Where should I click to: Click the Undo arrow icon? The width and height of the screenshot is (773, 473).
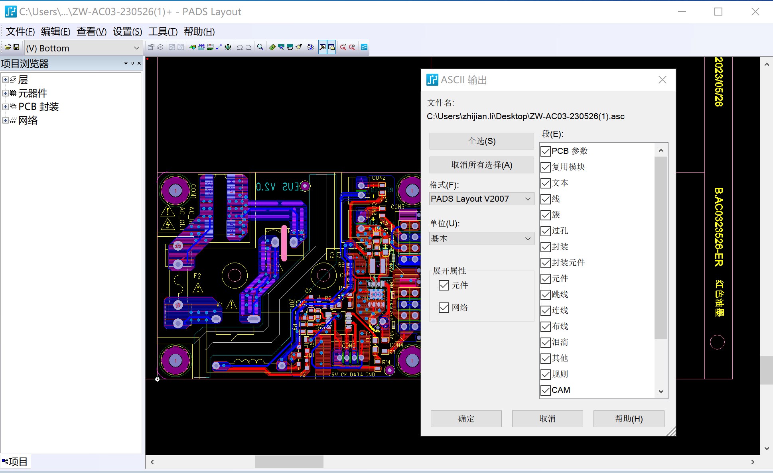239,47
